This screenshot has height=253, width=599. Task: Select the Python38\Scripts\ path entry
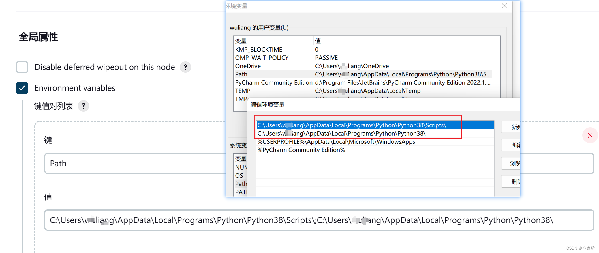point(375,125)
